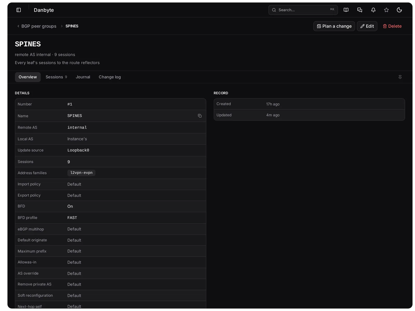Click the internal Remote AS value
This screenshot has width=415, height=311.
click(x=77, y=128)
